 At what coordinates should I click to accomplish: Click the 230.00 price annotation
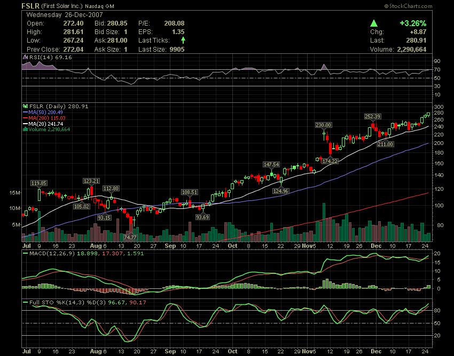324,125
